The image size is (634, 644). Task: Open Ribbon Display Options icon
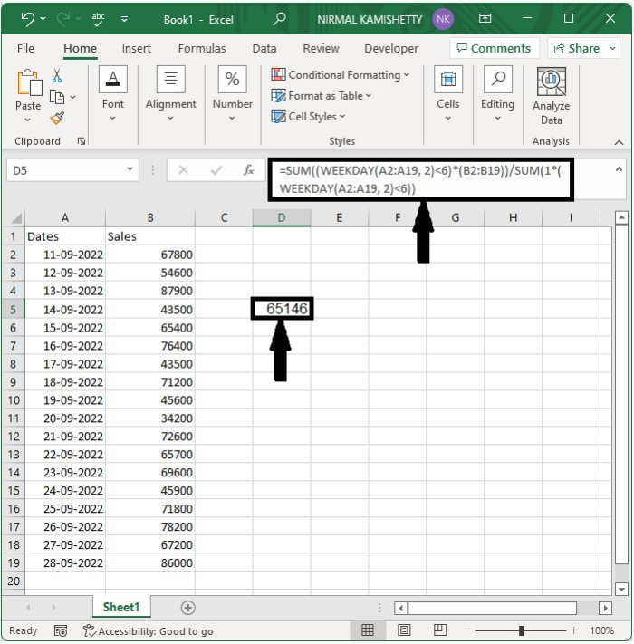coord(485,18)
